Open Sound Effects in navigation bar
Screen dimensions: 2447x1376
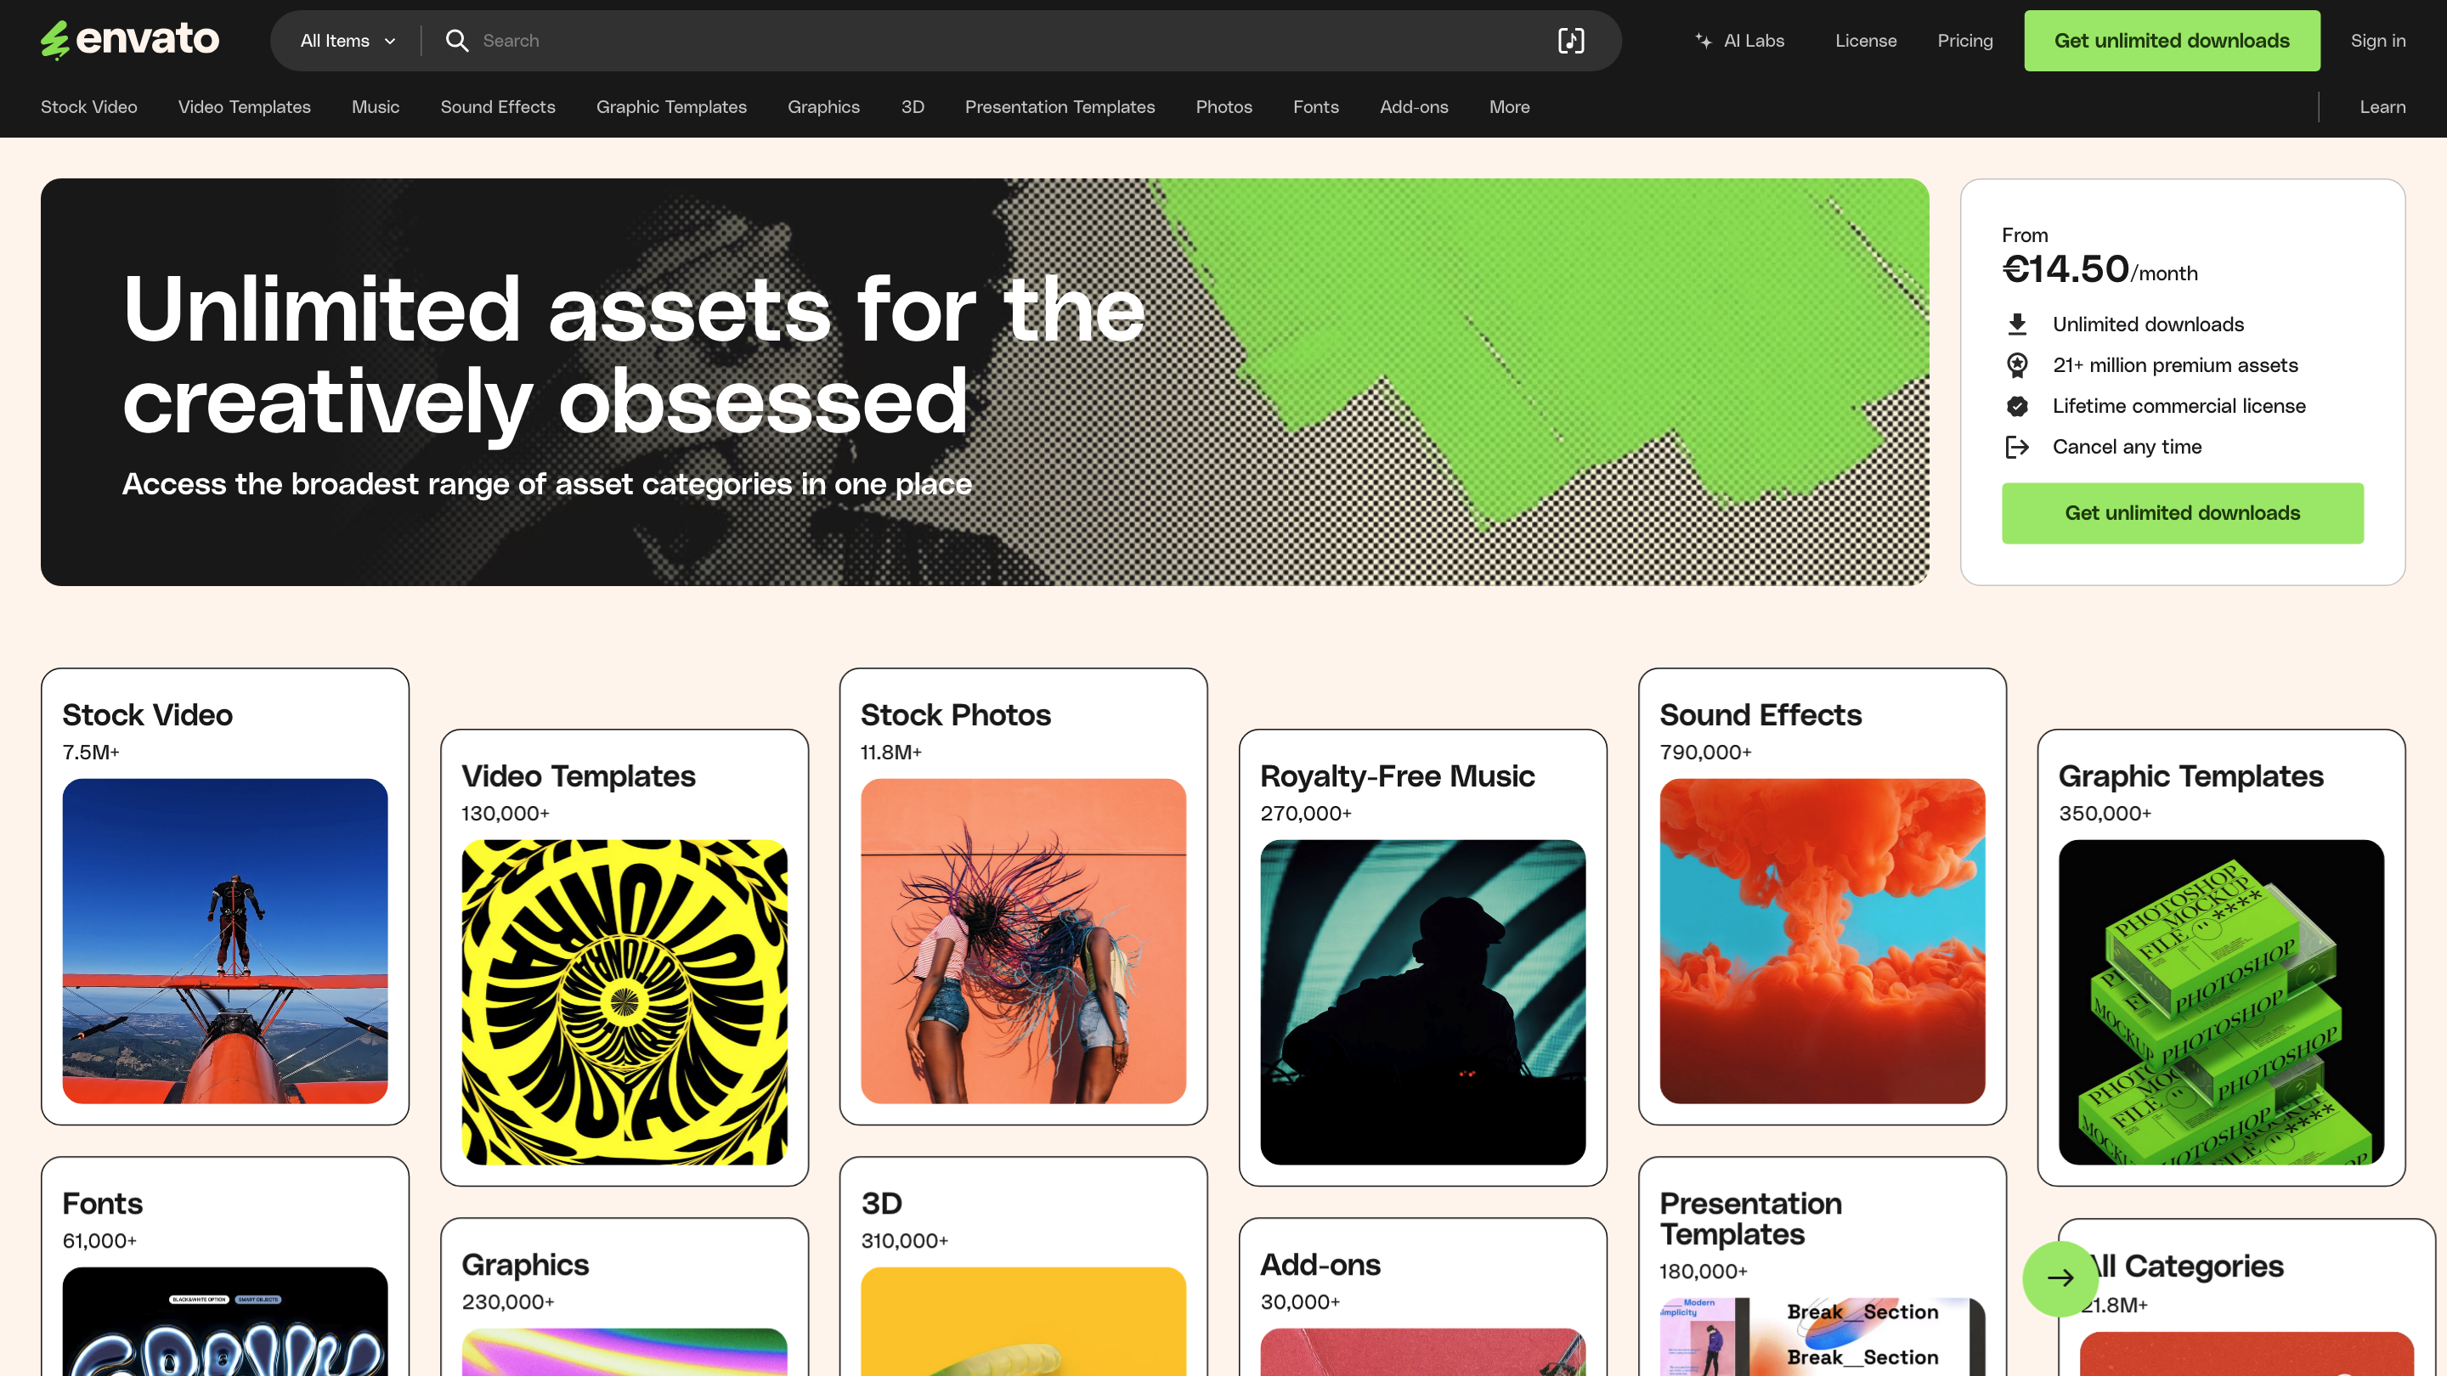point(497,107)
